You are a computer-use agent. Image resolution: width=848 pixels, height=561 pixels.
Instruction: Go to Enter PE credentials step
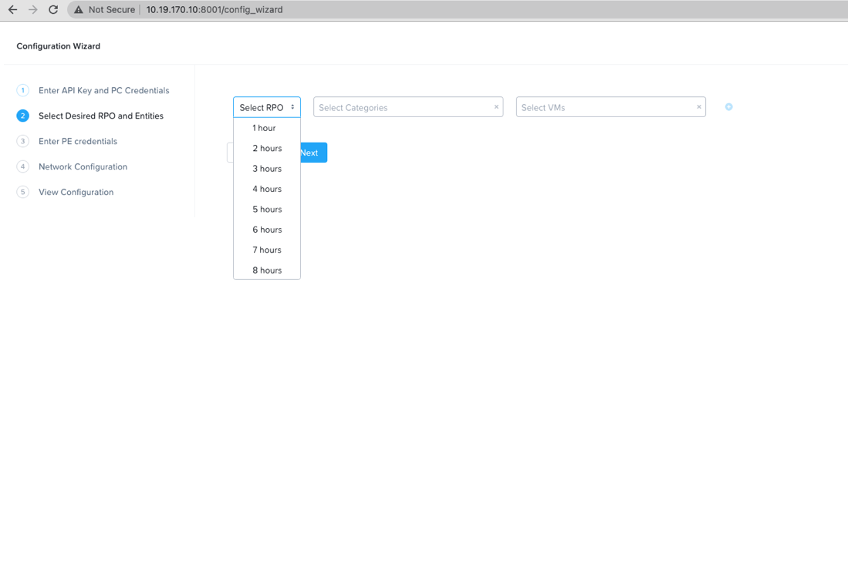pyautogui.click(x=78, y=141)
